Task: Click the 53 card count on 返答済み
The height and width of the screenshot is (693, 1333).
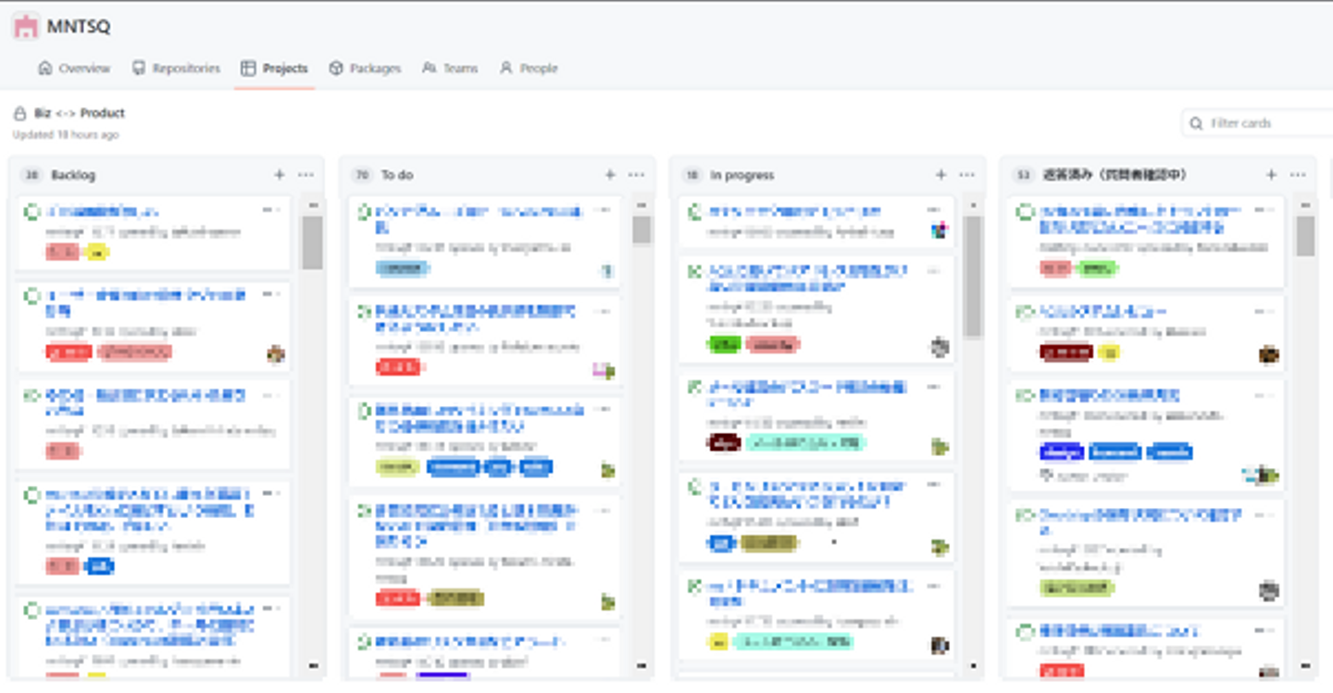Action: click(1023, 175)
